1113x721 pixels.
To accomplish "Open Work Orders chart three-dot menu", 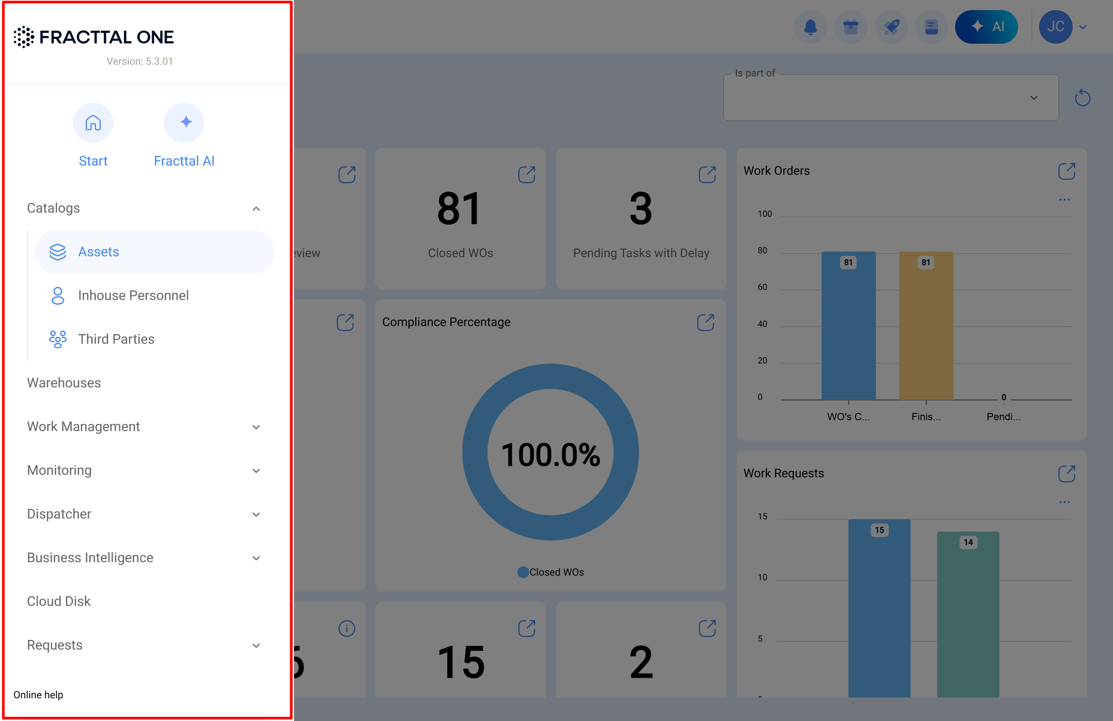I will [1064, 200].
